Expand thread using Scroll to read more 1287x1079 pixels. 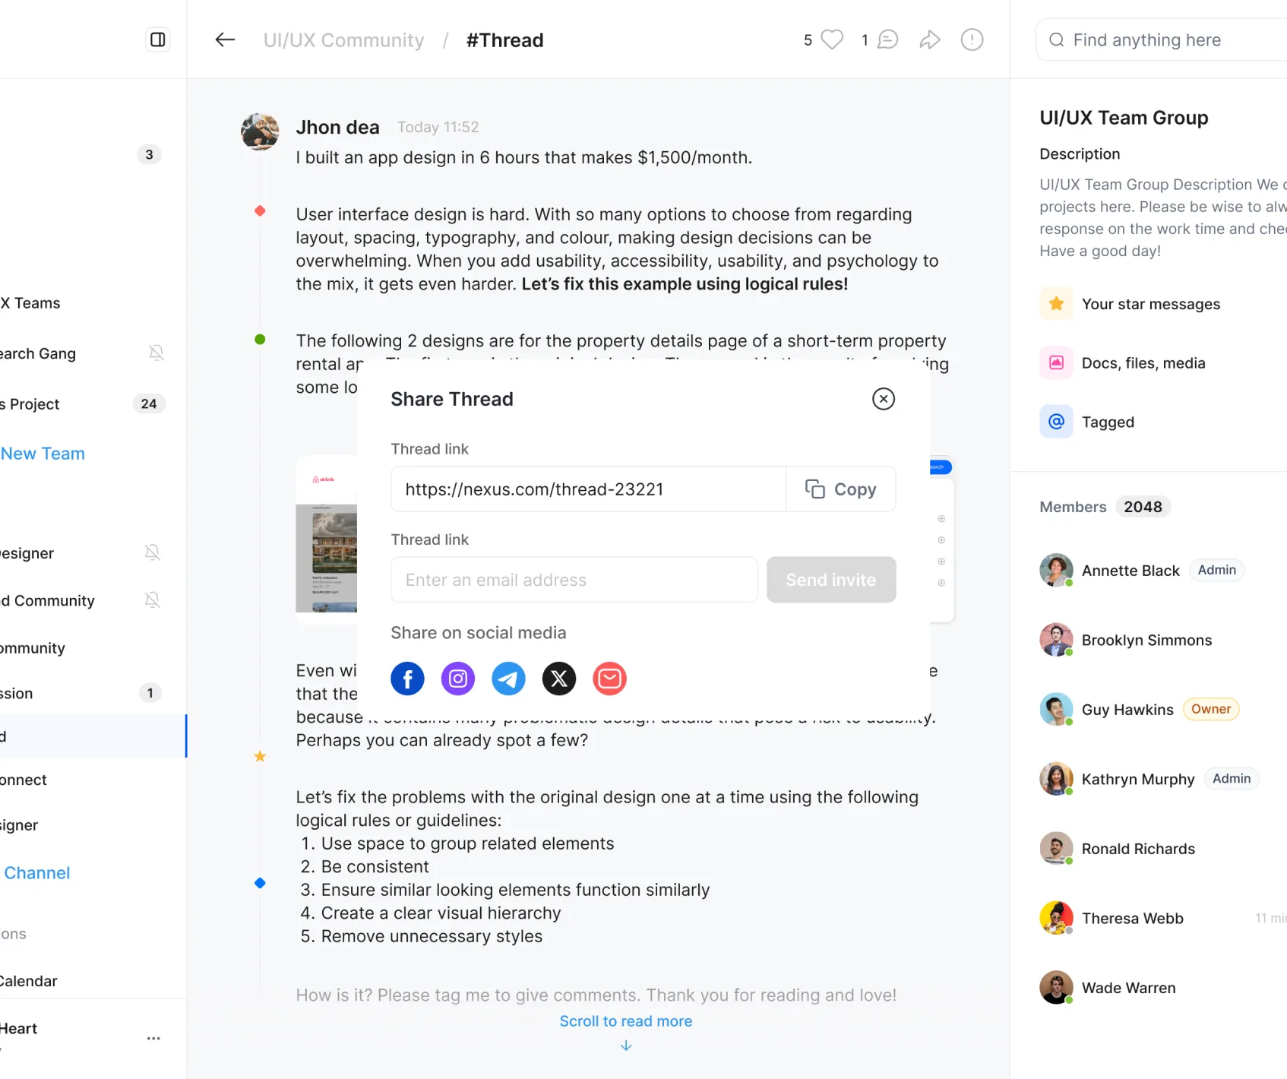pyautogui.click(x=625, y=1021)
